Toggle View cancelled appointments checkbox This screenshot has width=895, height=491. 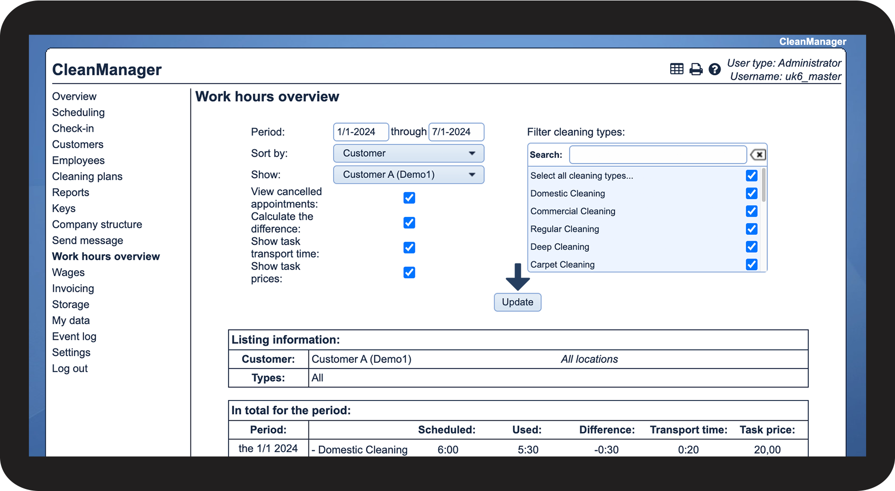(x=409, y=198)
